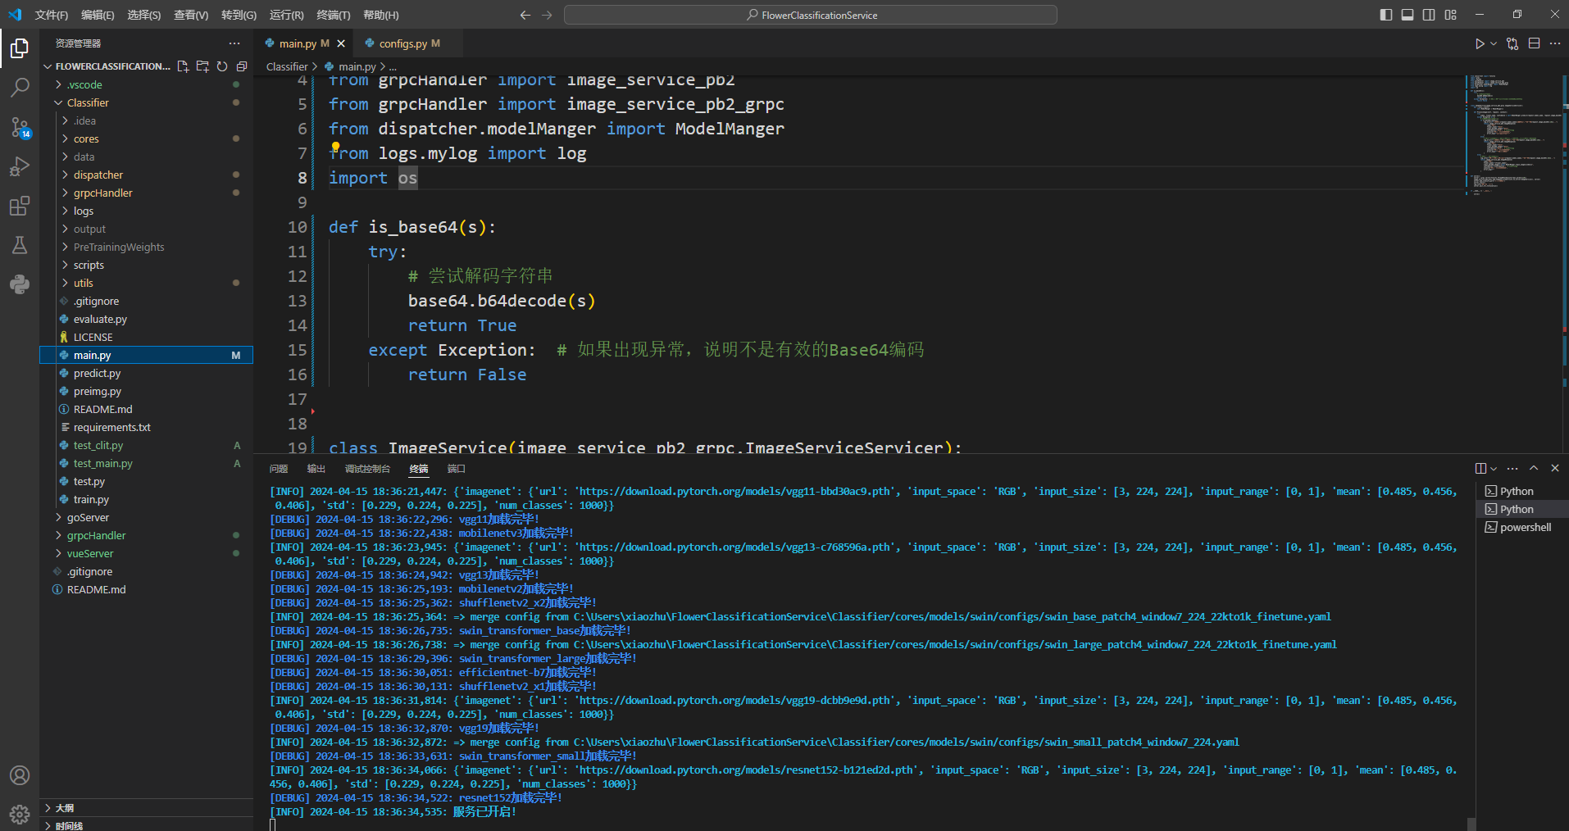Viewport: 1569px width, 831px height.
Task: Run Python file with play button
Action: click(1480, 43)
